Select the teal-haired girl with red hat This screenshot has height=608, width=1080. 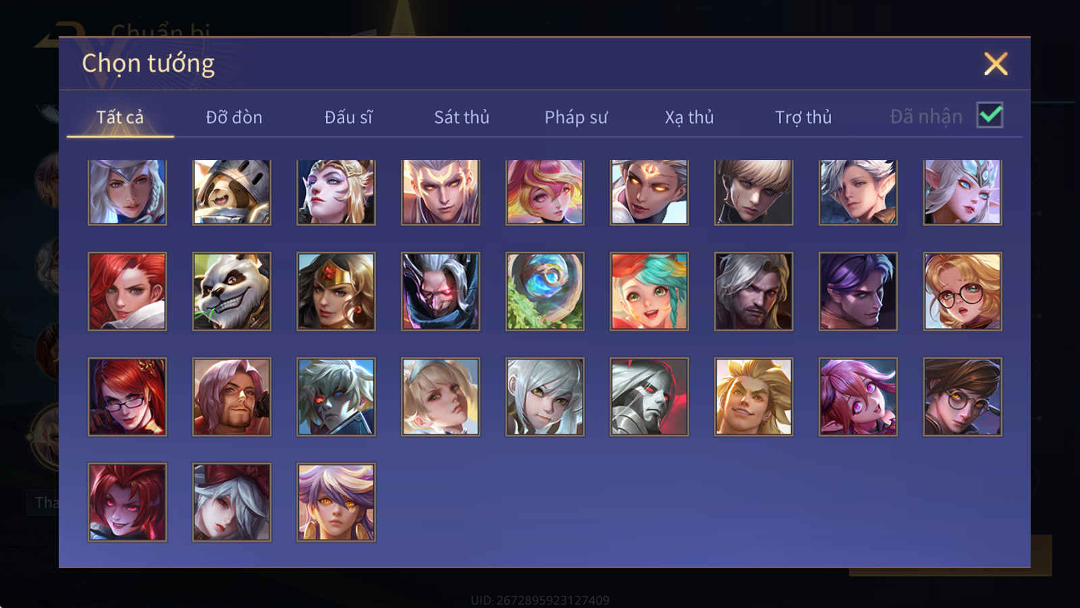point(649,291)
